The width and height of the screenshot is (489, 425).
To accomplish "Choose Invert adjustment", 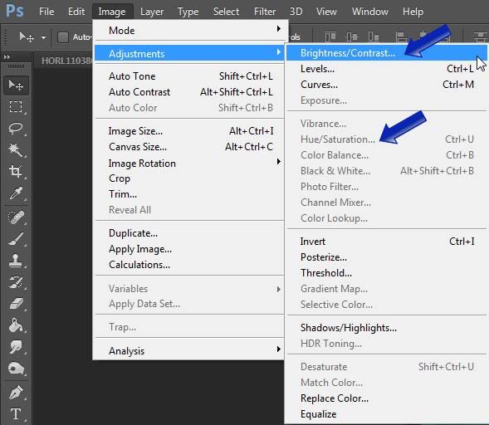I will pyautogui.click(x=387, y=241).
